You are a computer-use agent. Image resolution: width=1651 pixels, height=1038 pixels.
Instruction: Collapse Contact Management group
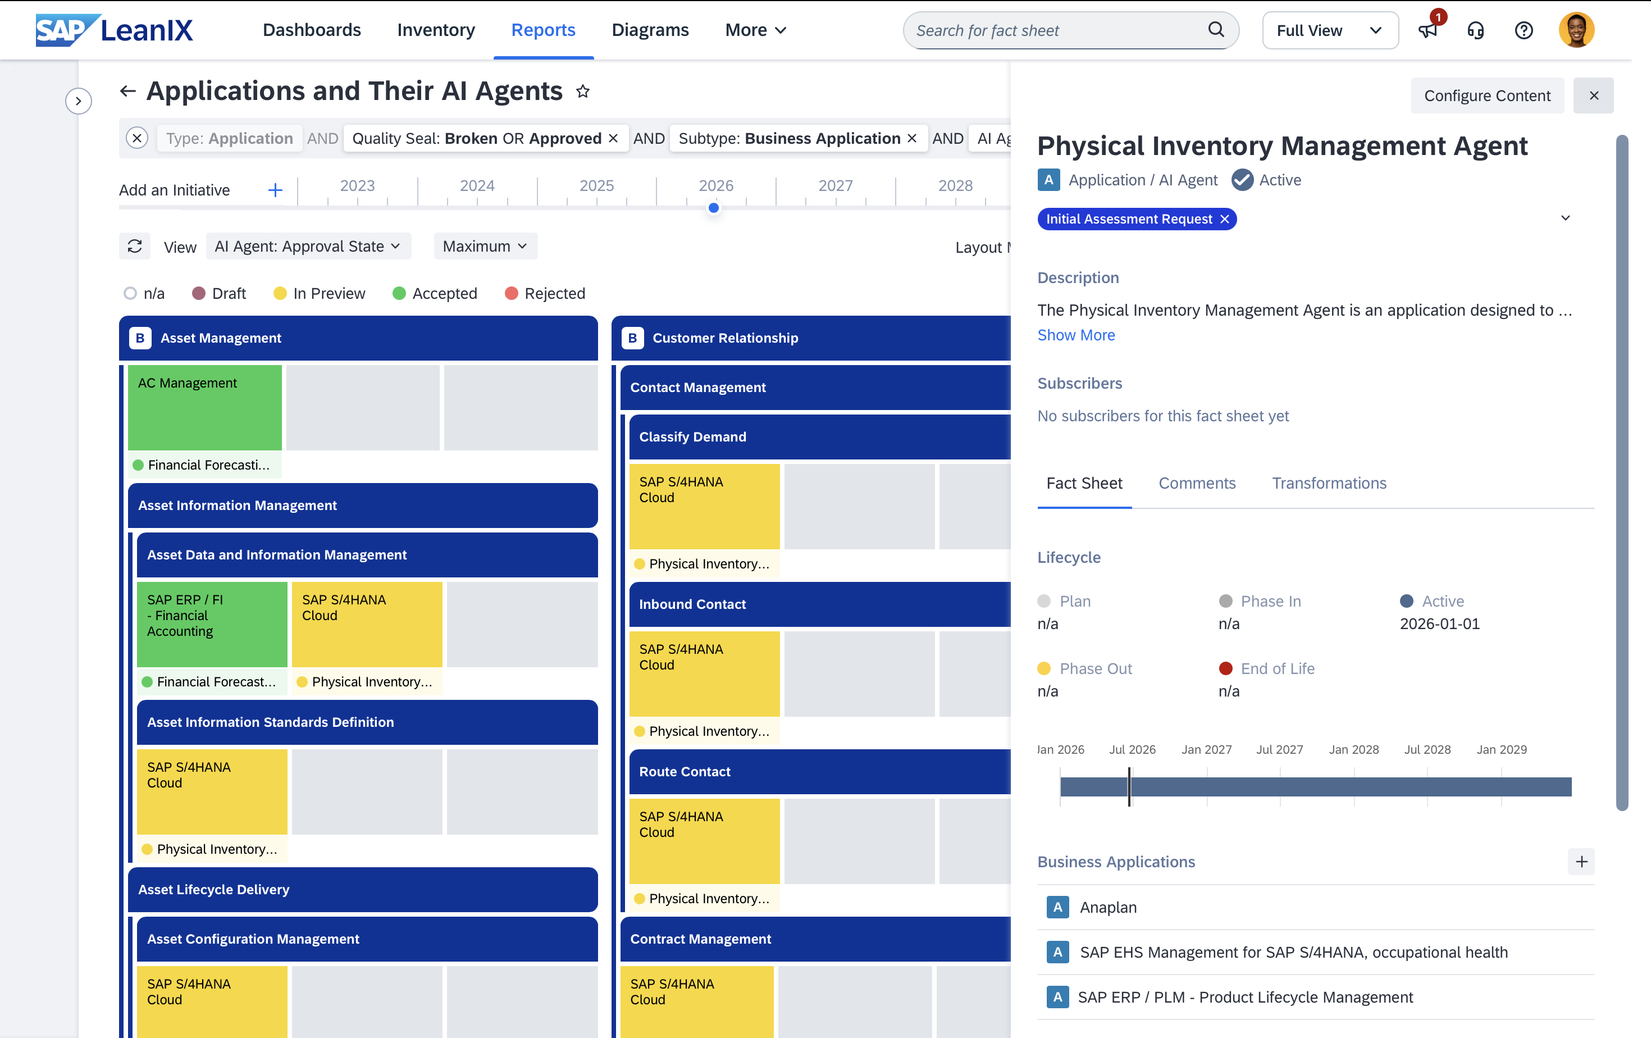coord(815,388)
